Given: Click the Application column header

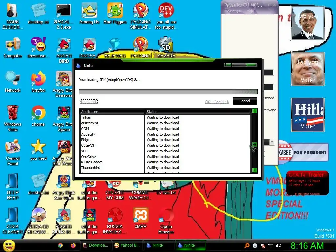Looking at the screenshot, I should point(112,112).
